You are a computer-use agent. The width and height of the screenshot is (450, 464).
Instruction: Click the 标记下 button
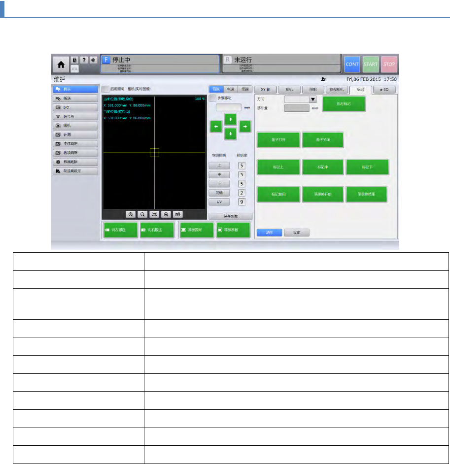[367, 167]
